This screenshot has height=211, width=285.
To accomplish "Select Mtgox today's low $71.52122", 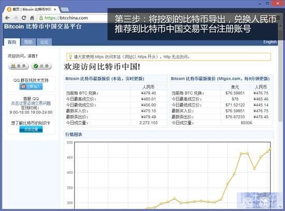I will [x=235, y=105].
